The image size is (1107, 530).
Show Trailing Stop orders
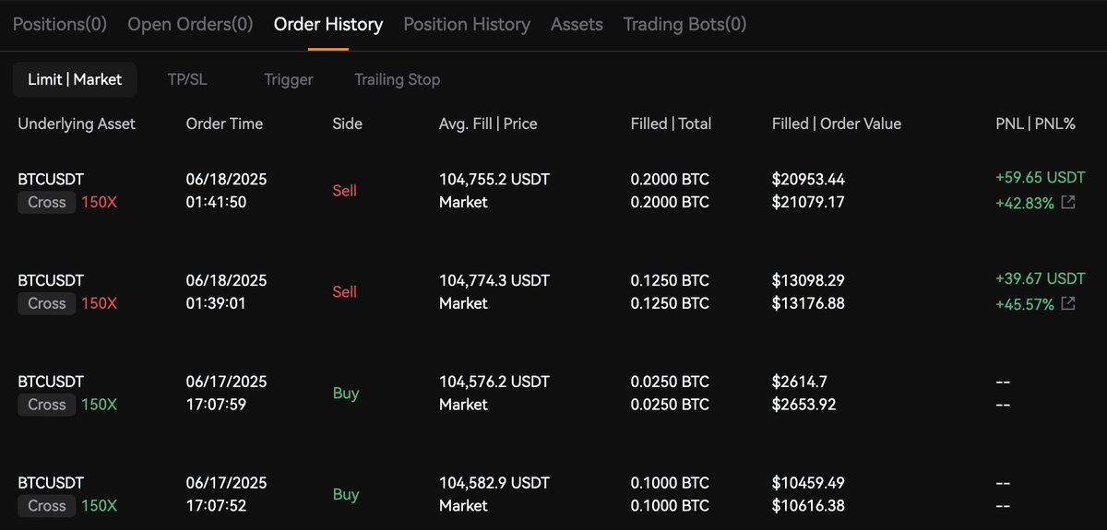pyautogui.click(x=398, y=79)
